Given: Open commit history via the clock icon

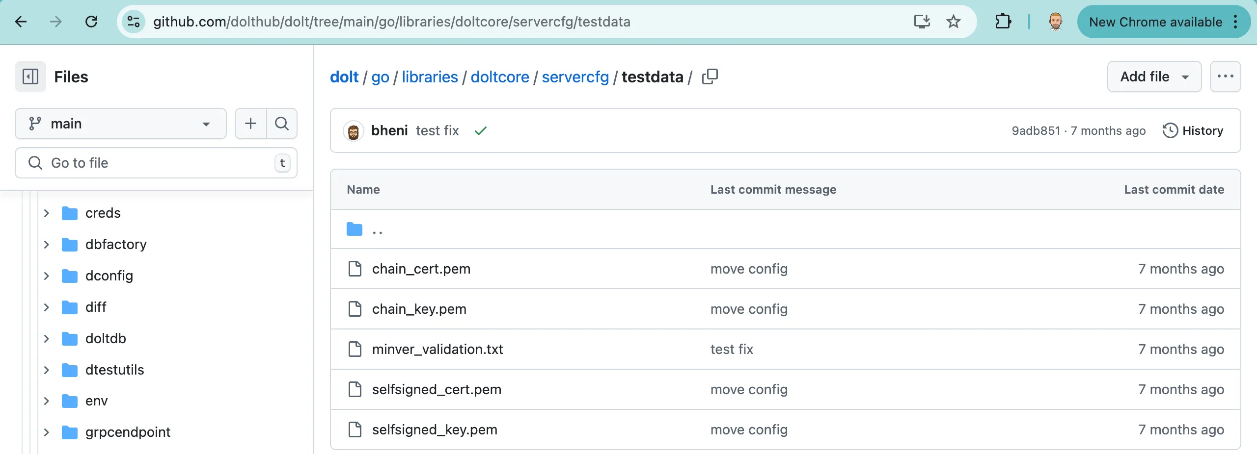Looking at the screenshot, I should click(x=1171, y=130).
